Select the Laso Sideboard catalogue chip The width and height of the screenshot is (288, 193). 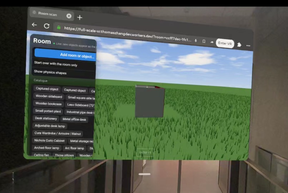point(80,105)
